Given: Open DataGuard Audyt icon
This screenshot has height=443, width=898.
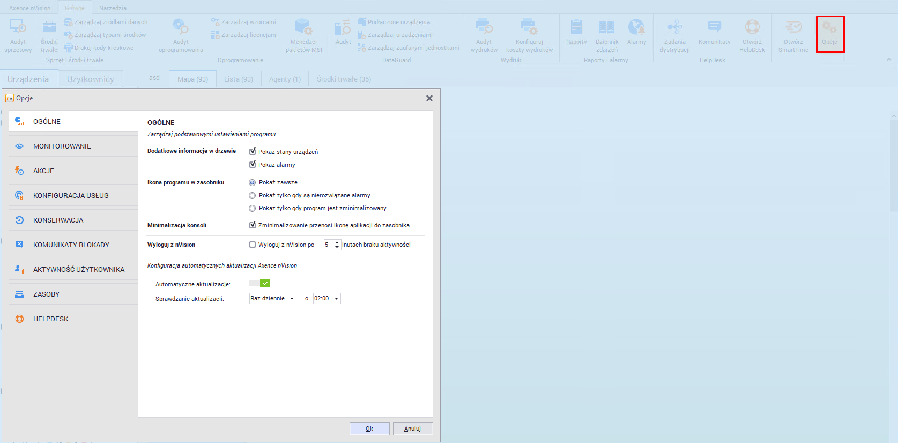Looking at the screenshot, I should coord(343,32).
